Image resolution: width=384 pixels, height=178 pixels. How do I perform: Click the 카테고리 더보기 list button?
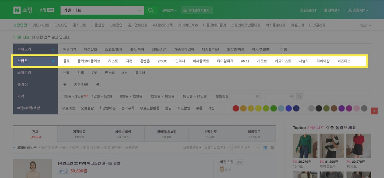coord(196,10)
